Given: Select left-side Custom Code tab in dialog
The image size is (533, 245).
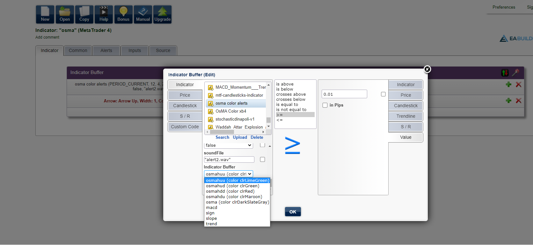Looking at the screenshot, I should click(185, 127).
